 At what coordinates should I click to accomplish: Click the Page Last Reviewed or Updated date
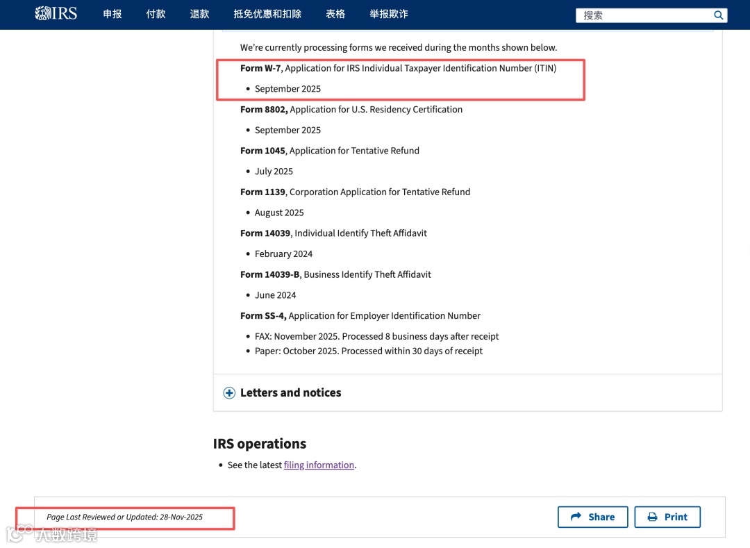tap(125, 517)
